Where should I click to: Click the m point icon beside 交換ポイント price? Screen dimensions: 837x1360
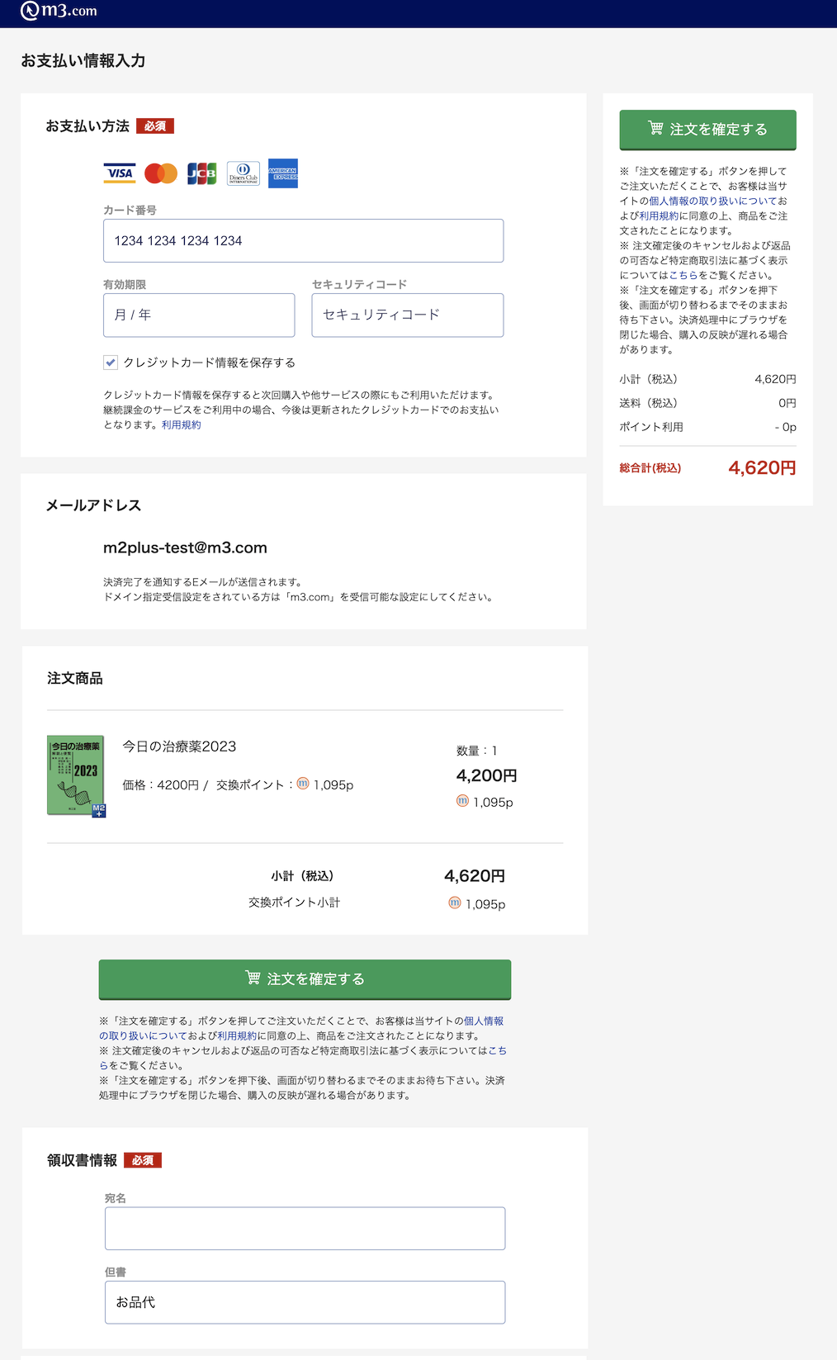pyautogui.click(x=303, y=784)
